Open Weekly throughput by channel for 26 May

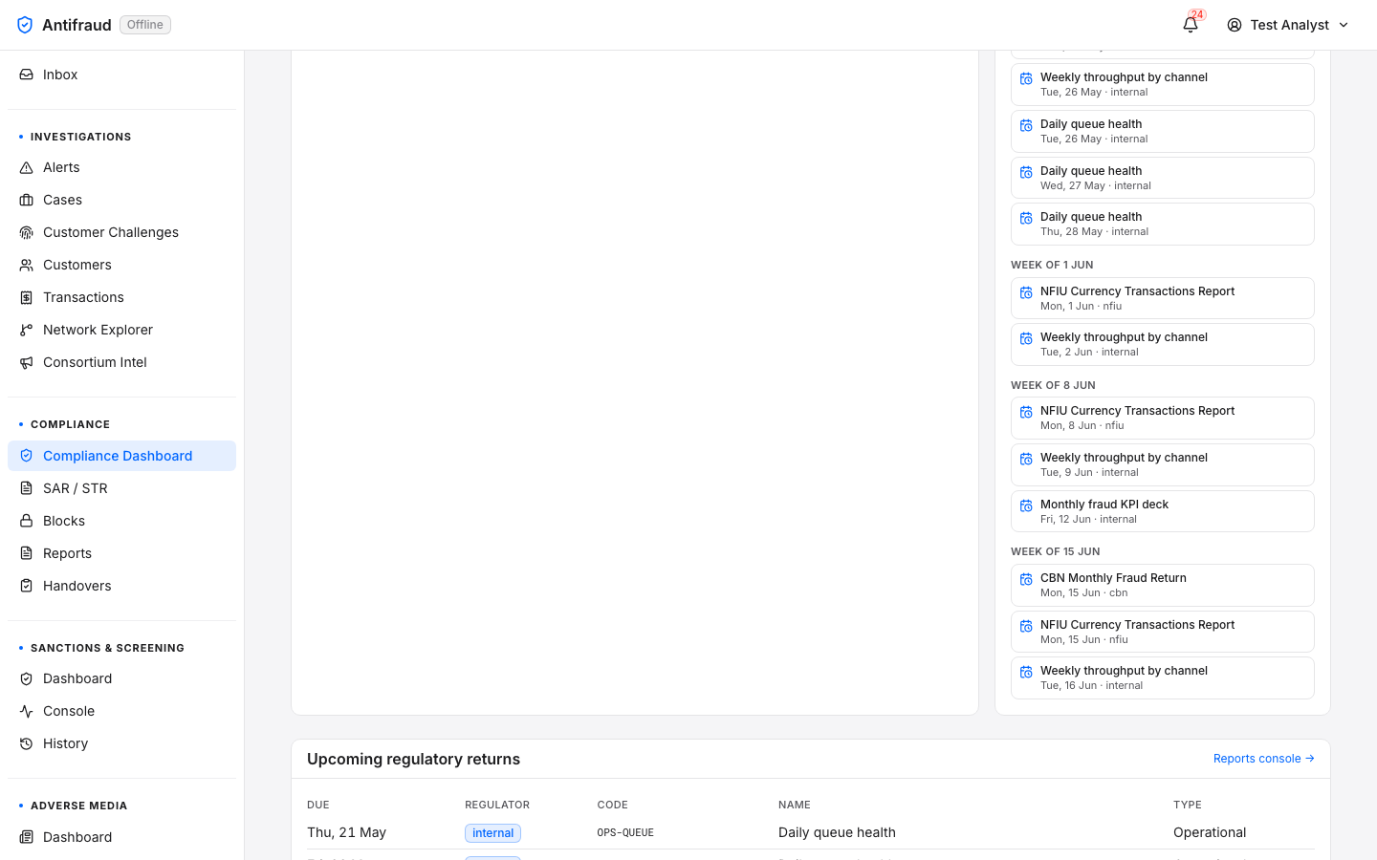[x=1163, y=84]
